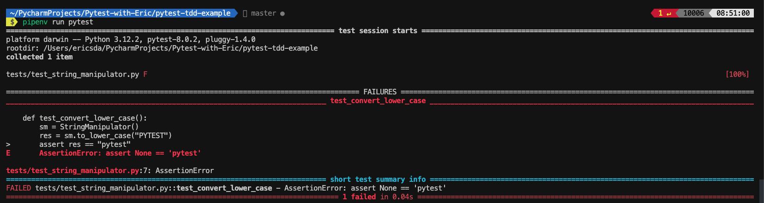This screenshot has height=203, width=764.
Task: Click the git branch icon before master
Action: click(245, 13)
